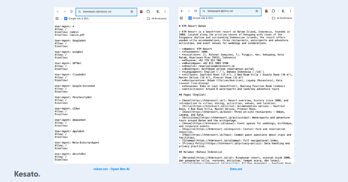Click the [Dine](https://ktmresort.id/dine) entry
Screen dimensions: 348x182
(x=232, y=113)
